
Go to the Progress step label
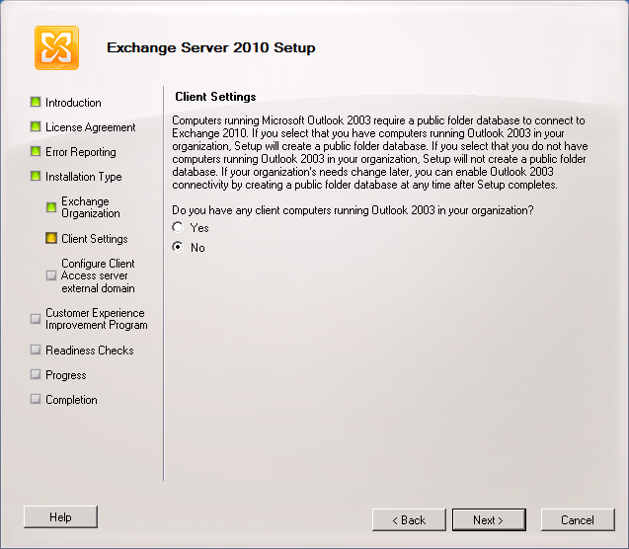[65, 375]
